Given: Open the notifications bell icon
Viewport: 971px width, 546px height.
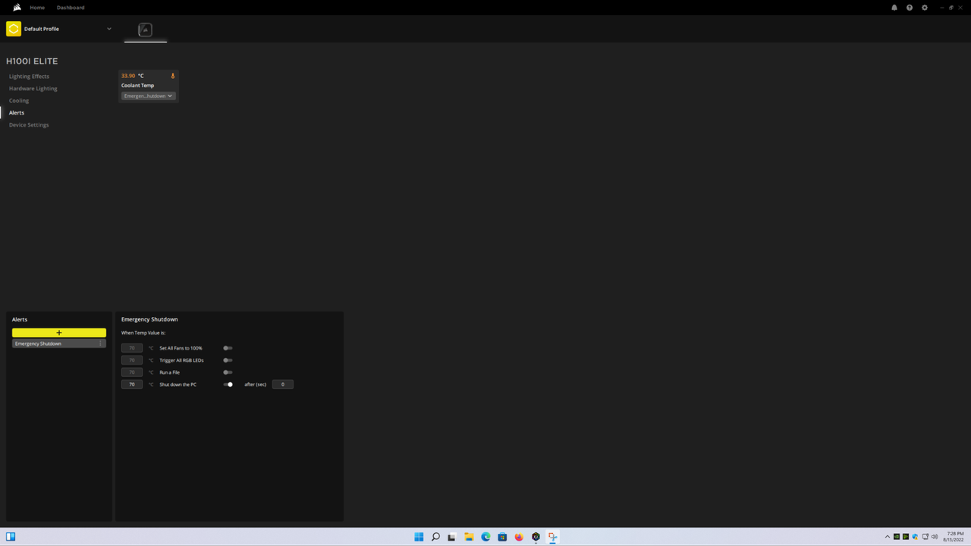Looking at the screenshot, I should coord(894,8).
